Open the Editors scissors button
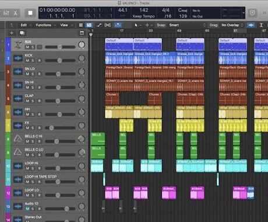 pos(15,13)
